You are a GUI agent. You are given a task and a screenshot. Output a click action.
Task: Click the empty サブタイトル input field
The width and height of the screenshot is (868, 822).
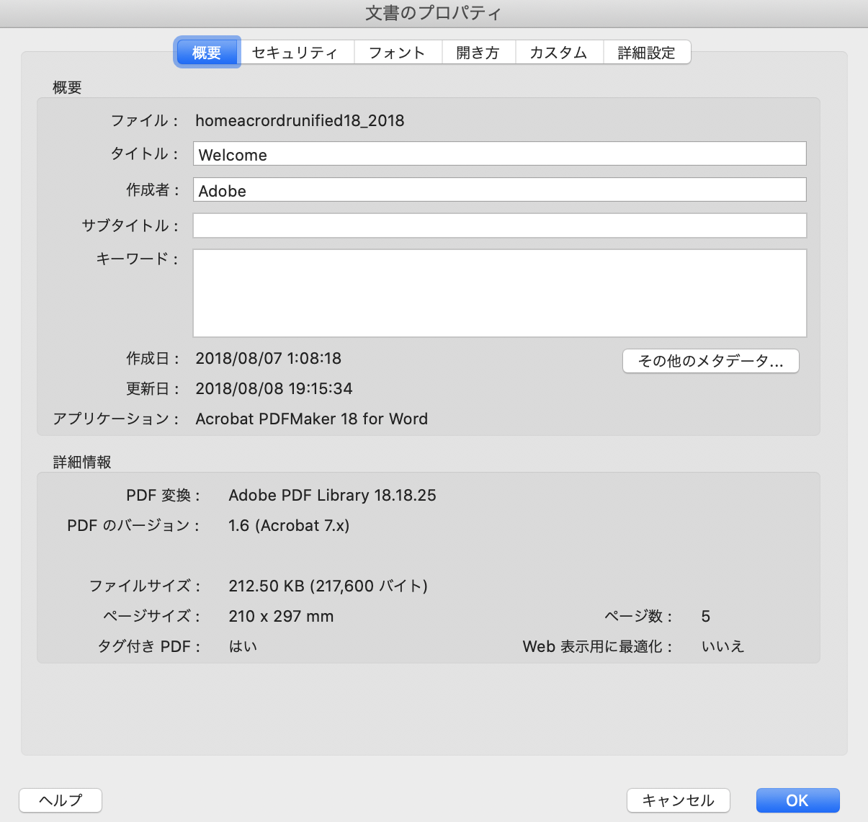click(499, 225)
